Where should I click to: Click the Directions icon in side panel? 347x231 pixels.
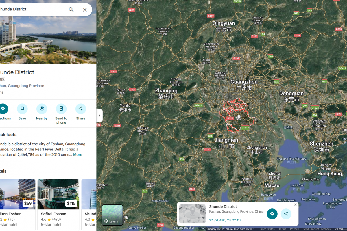coord(3,109)
